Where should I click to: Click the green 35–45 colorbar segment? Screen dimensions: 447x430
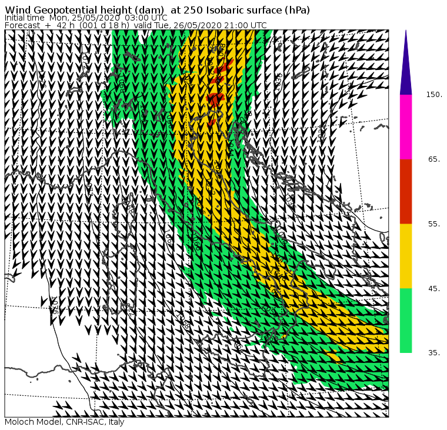click(x=406, y=321)
